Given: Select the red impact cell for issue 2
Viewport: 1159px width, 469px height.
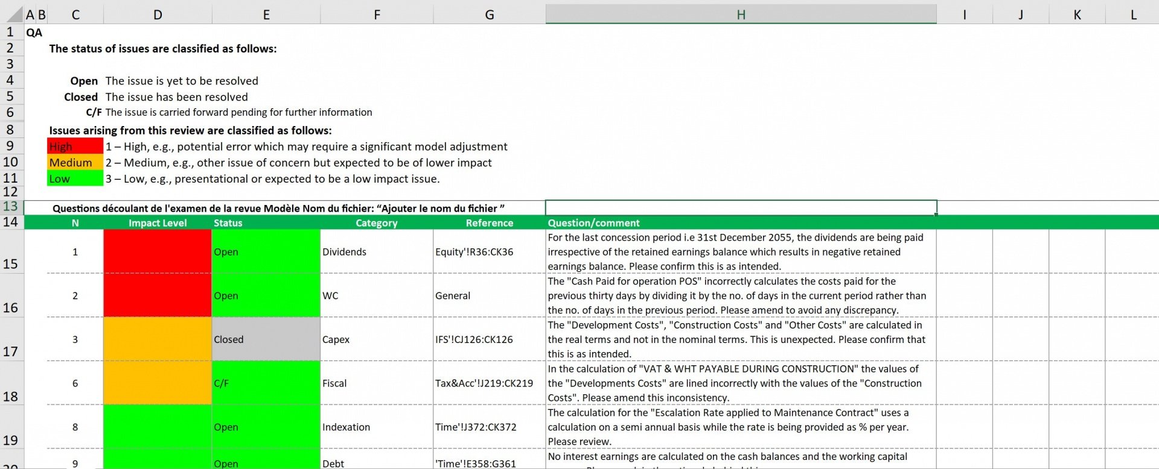Looking at the screenshot, I should point(158,295).
